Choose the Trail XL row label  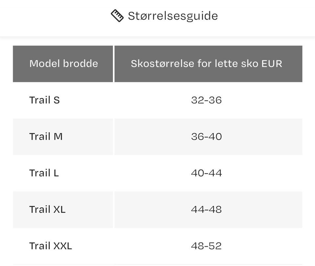point(47,209)
